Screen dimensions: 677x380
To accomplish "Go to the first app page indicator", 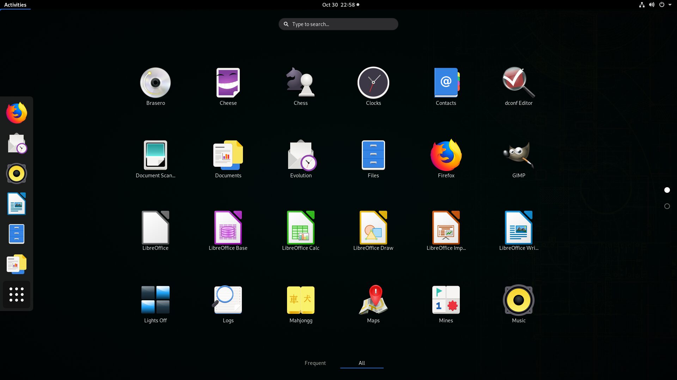I will 667,190.
